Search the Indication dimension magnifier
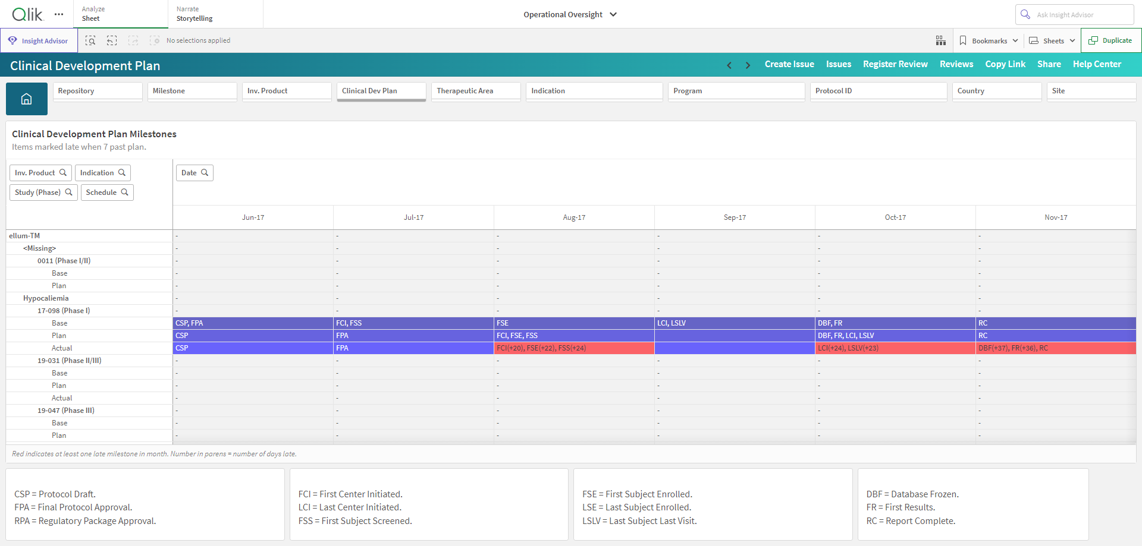Screen dimensions: 1142x546 point(122,173)
